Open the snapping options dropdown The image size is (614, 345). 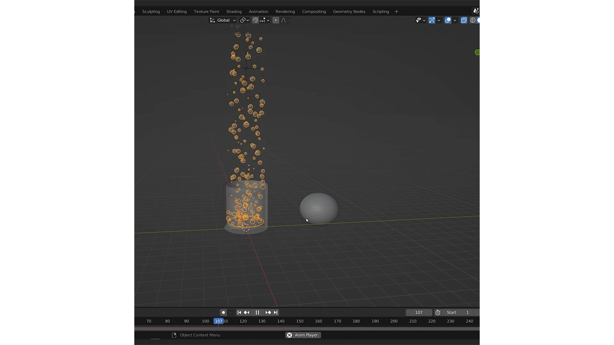[264, 20]
